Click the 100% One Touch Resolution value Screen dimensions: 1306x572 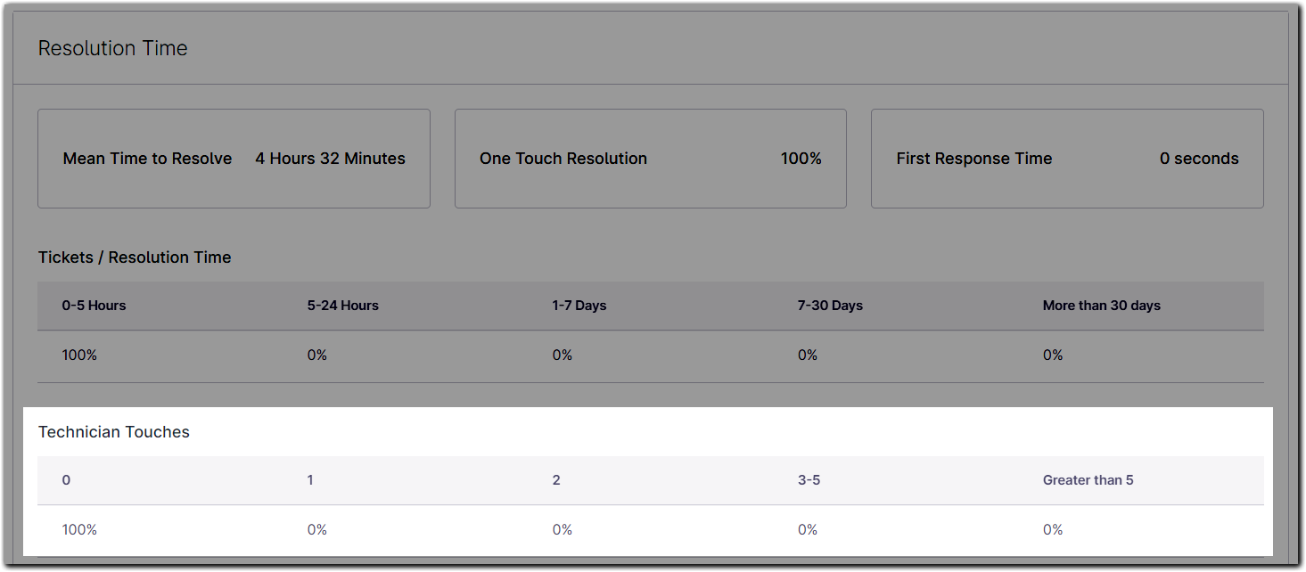pyautogui.click(x=801, y=159)
